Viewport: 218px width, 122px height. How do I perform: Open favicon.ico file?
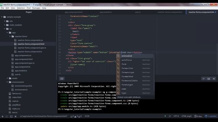(17, 94)
